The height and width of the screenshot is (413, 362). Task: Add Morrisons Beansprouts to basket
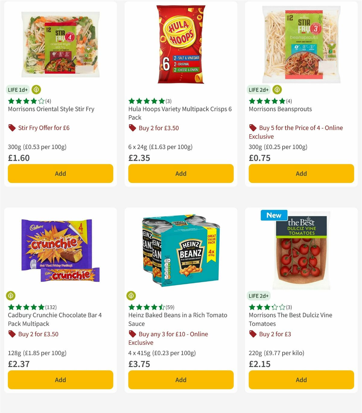[301, 173]
